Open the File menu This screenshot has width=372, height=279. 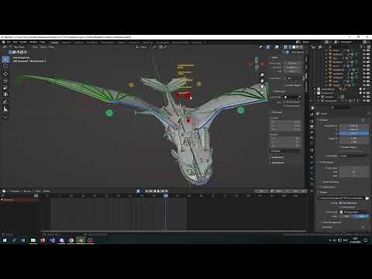9,42
